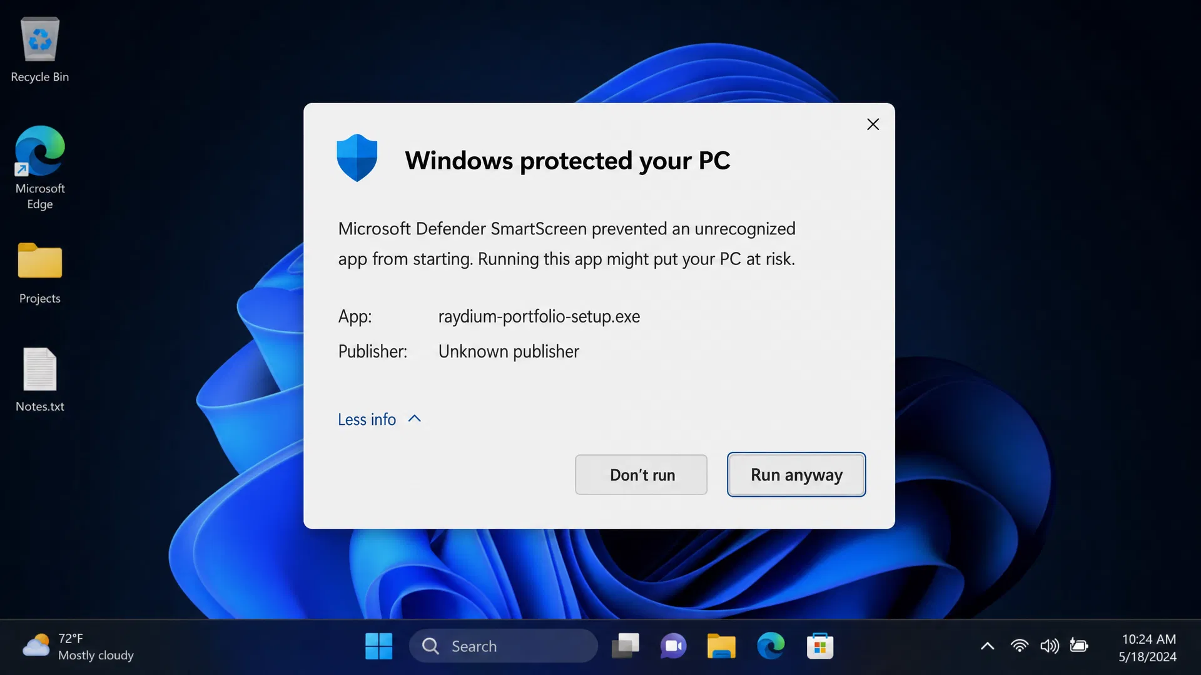
Task: Open the Teams chat taskbar icon
Action: coord(673,646)
